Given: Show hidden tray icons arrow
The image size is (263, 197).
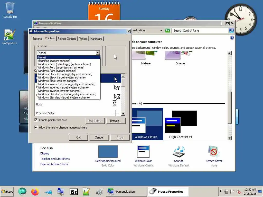Looking at the screenshot, I should point(221,191).
